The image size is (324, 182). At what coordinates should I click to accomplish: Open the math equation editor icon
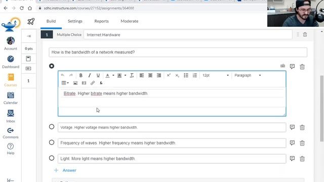(101, 83)
